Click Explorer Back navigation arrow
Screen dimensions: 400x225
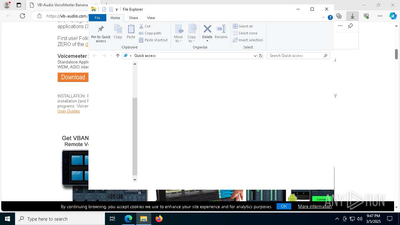coord(95,56)
